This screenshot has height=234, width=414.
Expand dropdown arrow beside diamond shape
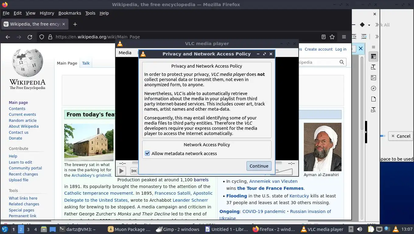369,25
